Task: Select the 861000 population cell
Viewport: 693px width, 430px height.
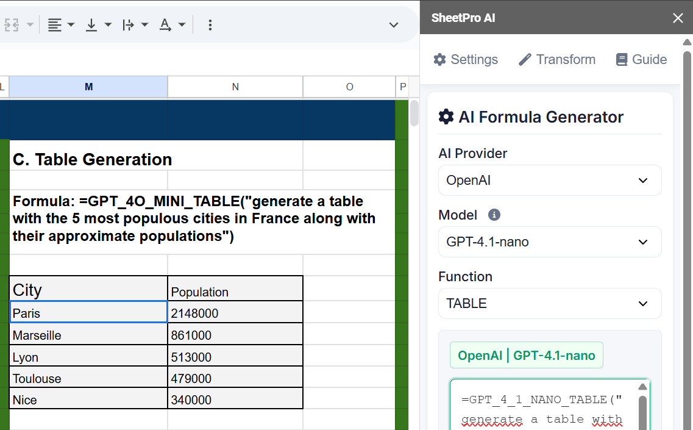Action: (x=235, y=334)
